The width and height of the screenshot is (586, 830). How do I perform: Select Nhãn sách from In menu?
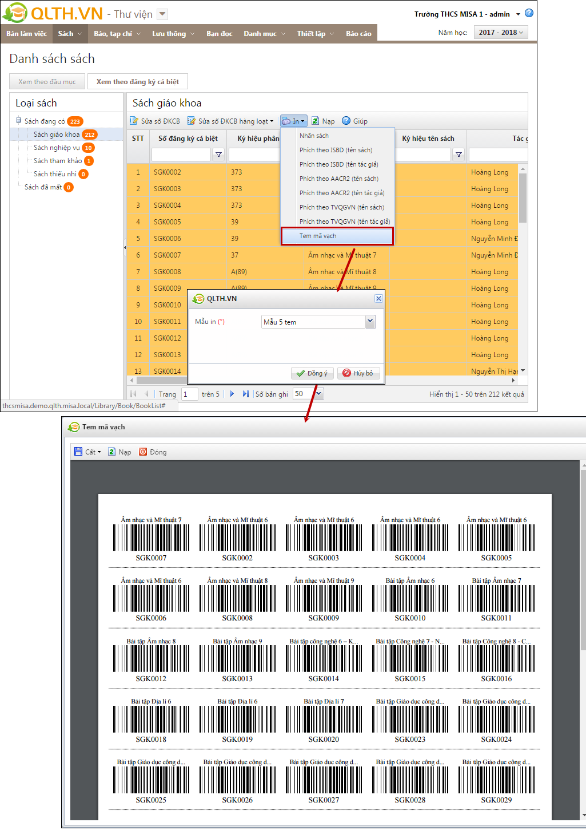pyautogui.click(x=337, y=136)
